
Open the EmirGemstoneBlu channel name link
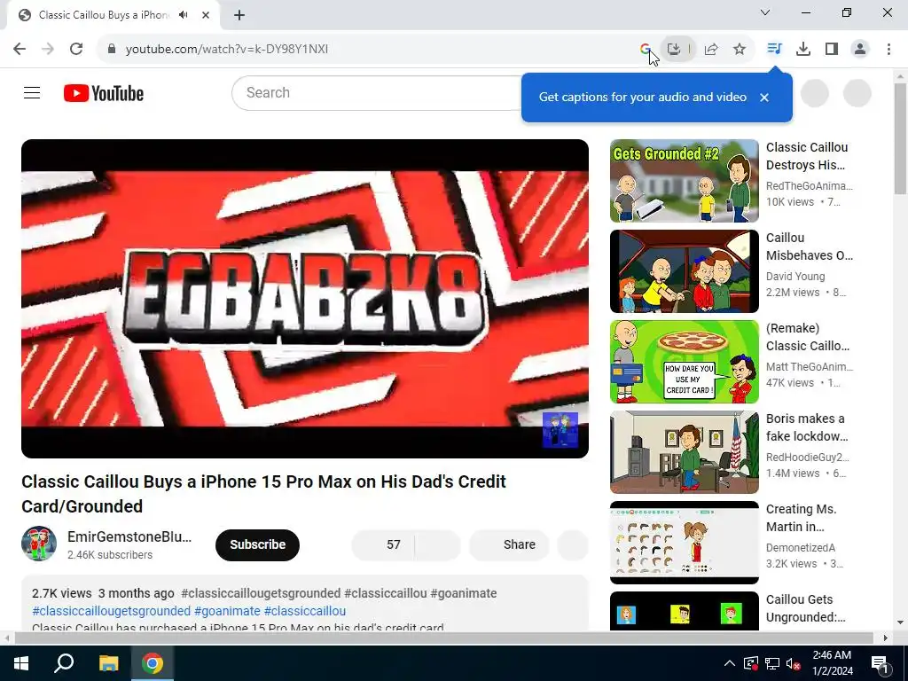tap(129, 536)
